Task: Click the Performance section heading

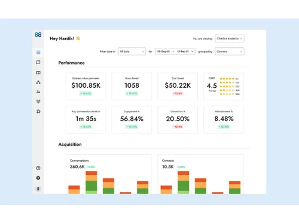Action: coord(71,63)
